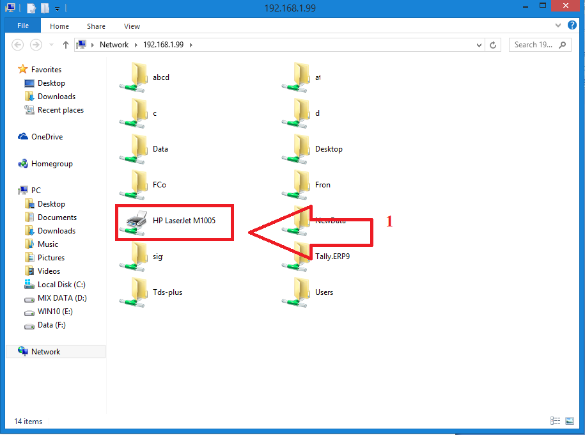Open the address bar history dropdown
585x435 pixels.
click(x=480, y=45)
